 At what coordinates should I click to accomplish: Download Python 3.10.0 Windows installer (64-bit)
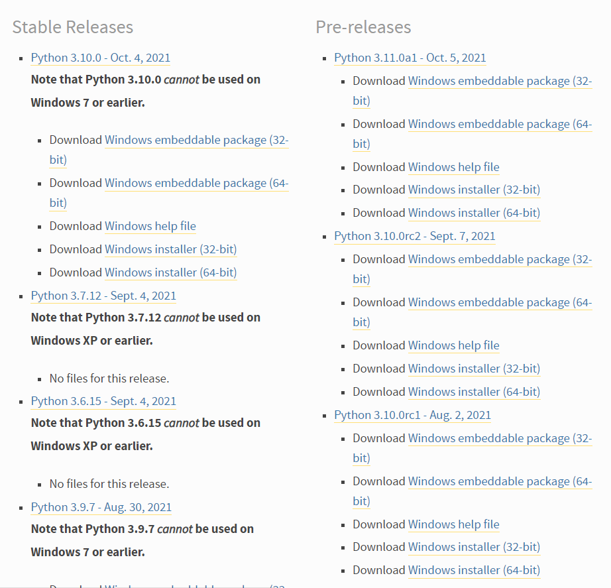(x=170, y=272)
